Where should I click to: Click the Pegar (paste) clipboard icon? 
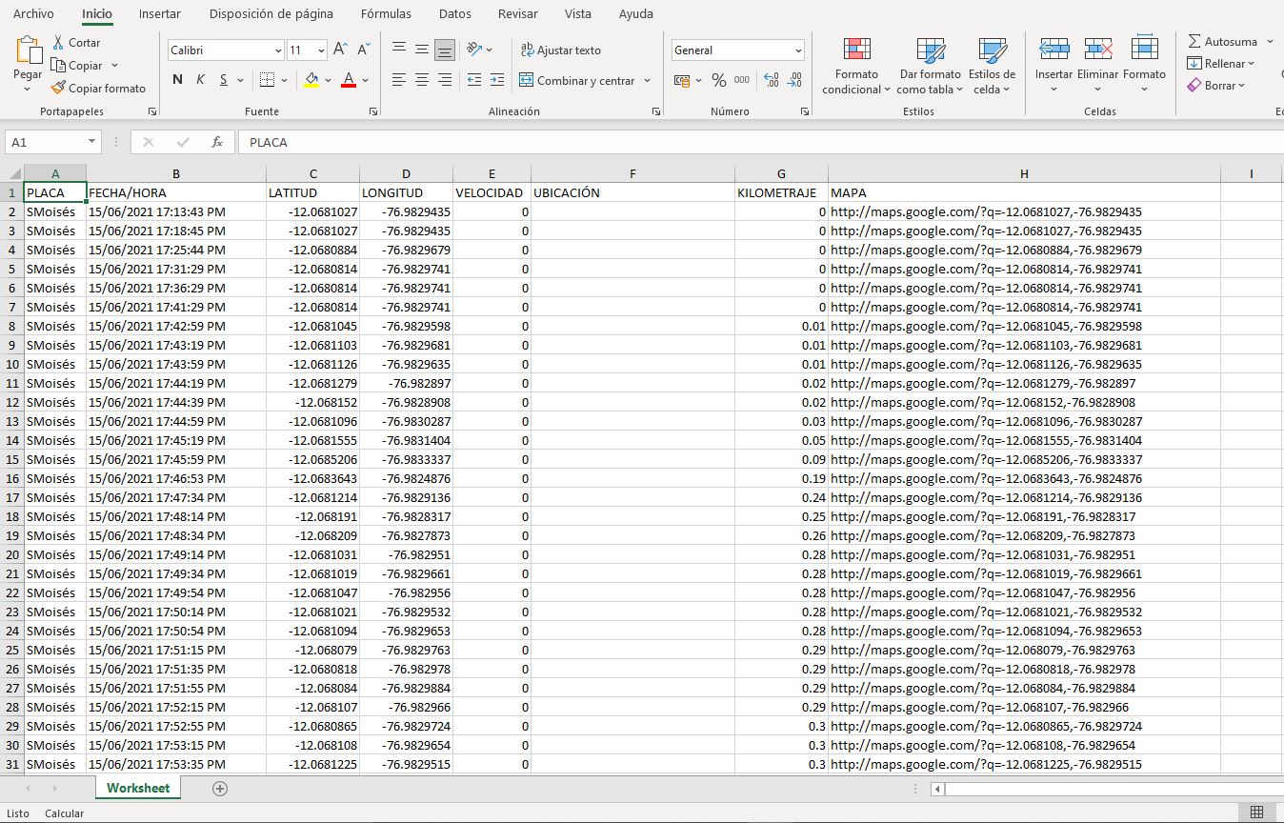[x=29, y=50]
